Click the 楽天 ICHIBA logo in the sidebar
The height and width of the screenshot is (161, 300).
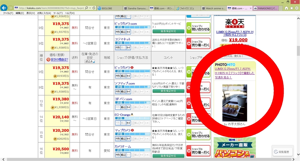click(235, 23)
